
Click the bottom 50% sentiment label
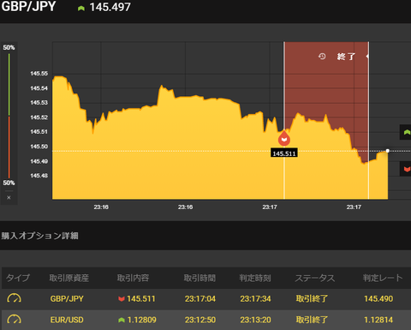coord(9,183)
